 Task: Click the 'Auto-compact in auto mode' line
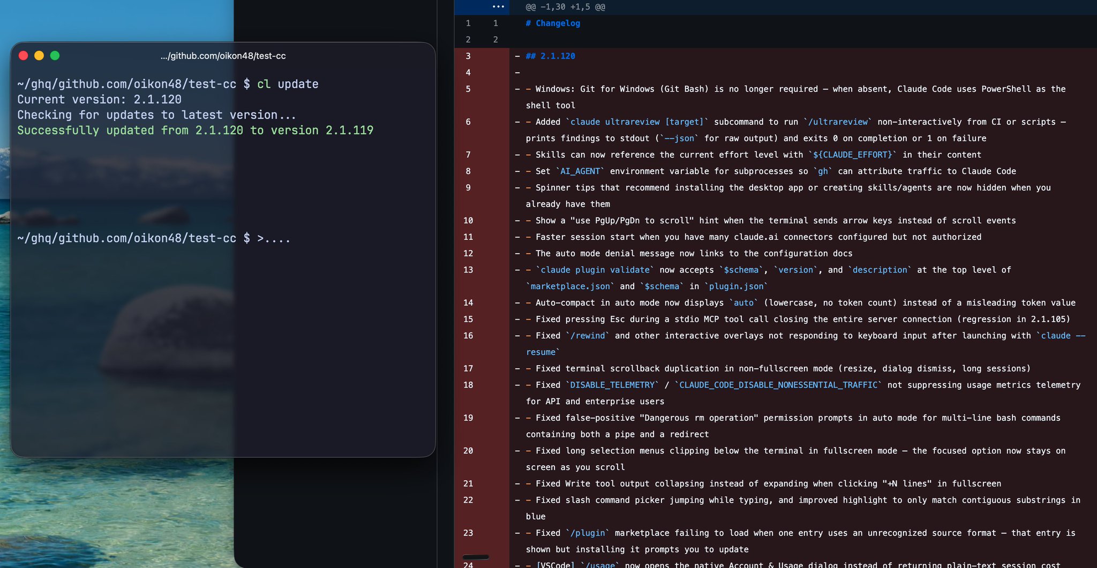point(800,303)
